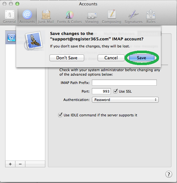Open the Composing preferences pane
This screenshot has width=177, height=183.
(111, 17)
